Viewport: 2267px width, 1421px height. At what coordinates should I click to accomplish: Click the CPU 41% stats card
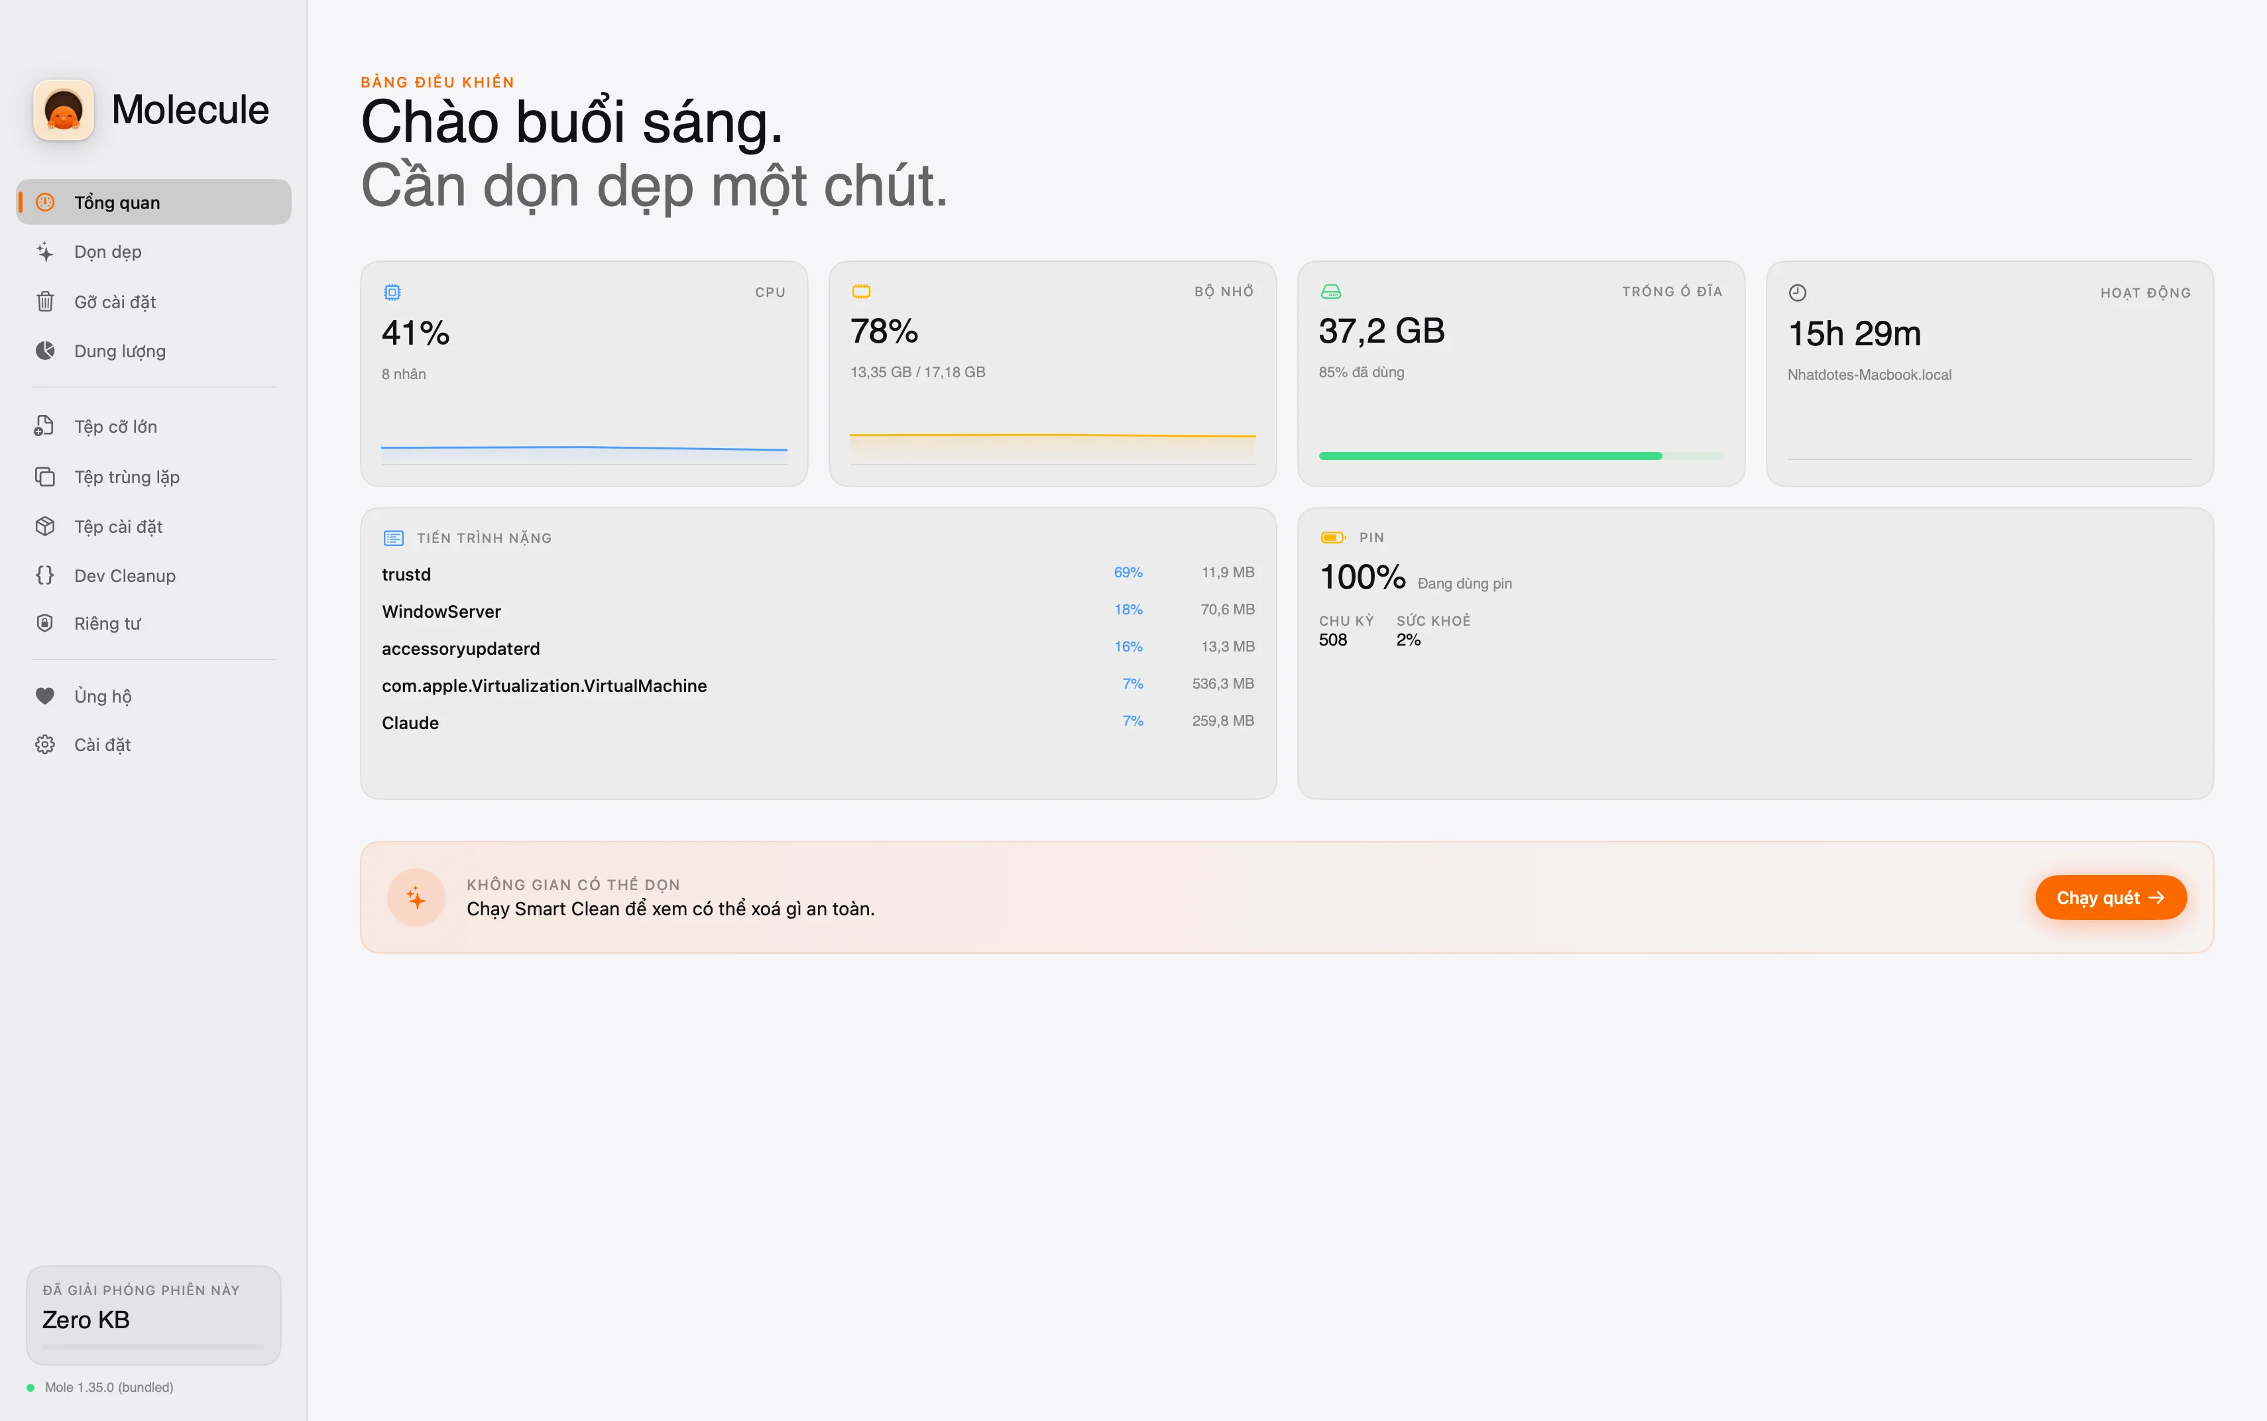tap(583, 373)
